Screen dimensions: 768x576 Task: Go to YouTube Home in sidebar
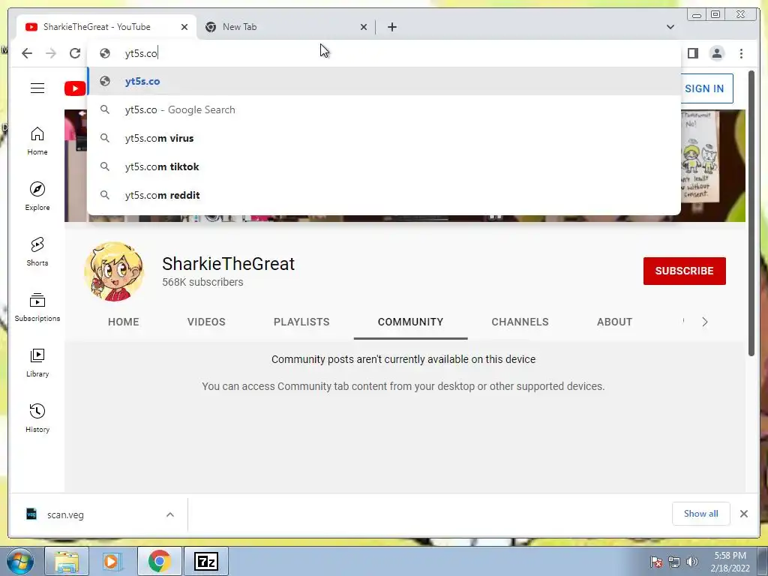click(37, 141)
